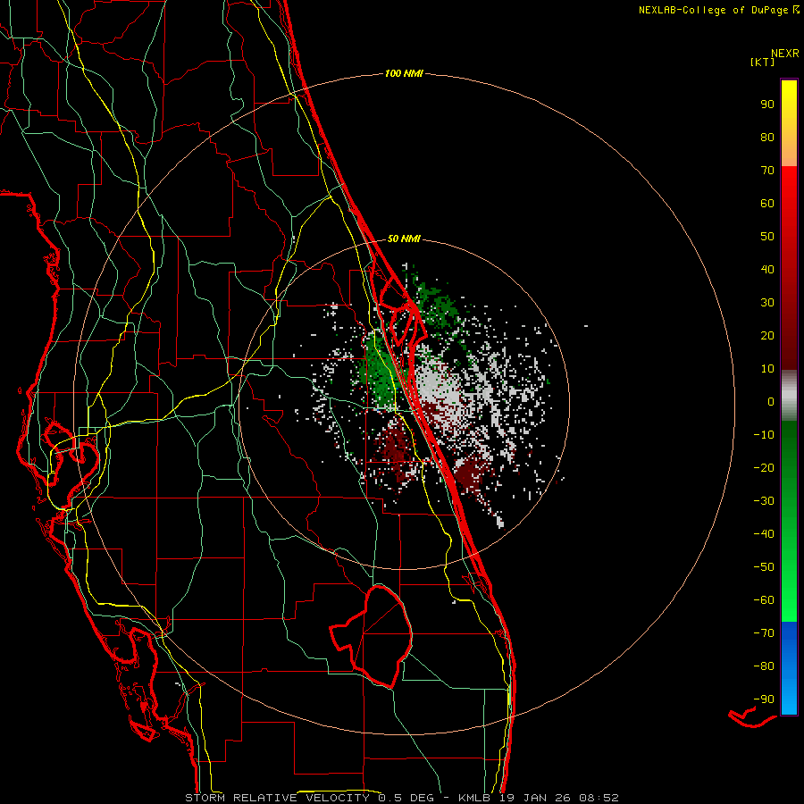Image resolution: width=804 pixels, height=804 pixels.
Task: Click the NEXLAB-College of DuPage credit text
Action: (x=718, y=10)
